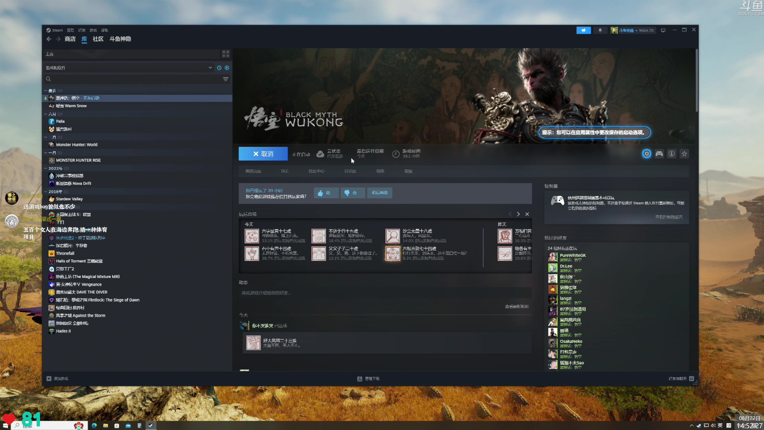This screenshot has height=430, width=764.
Task: Add Black Myth Wukong to favorites star
Action: [684, 154]
